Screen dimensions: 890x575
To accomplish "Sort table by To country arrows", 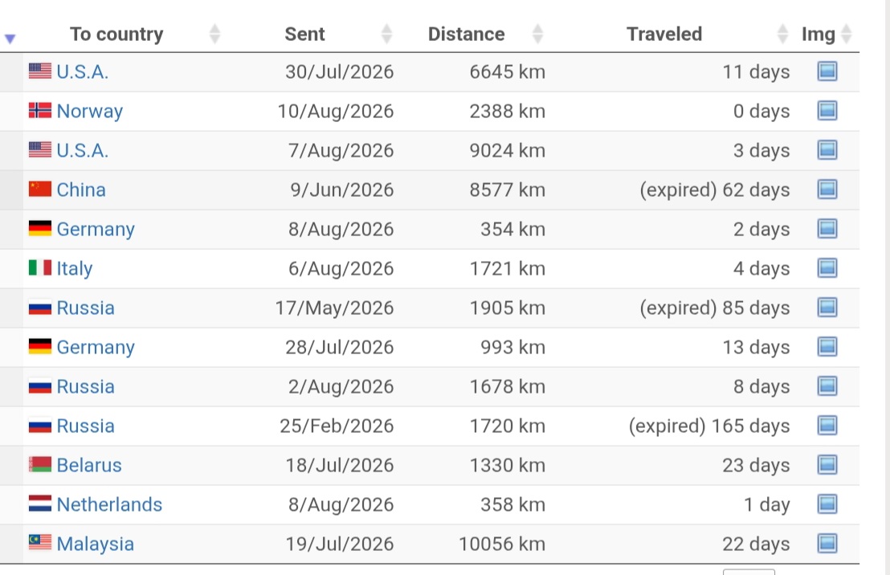I will point(214,34).
